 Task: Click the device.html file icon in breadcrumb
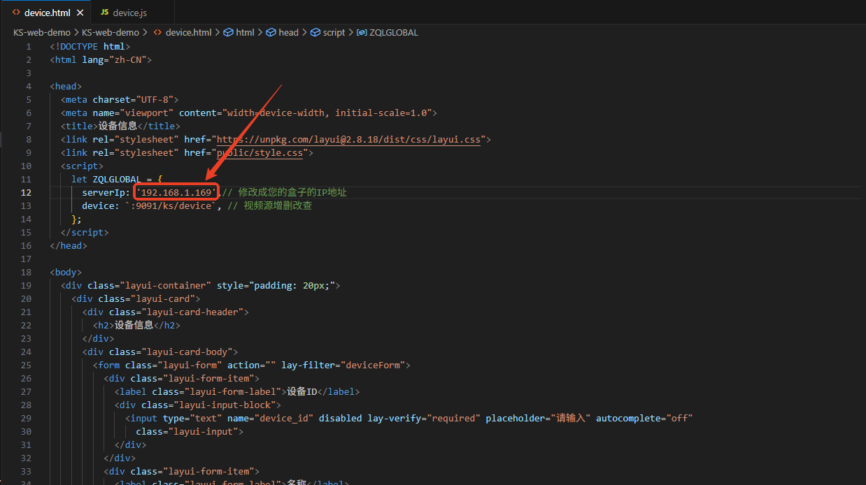pos(157,32)
